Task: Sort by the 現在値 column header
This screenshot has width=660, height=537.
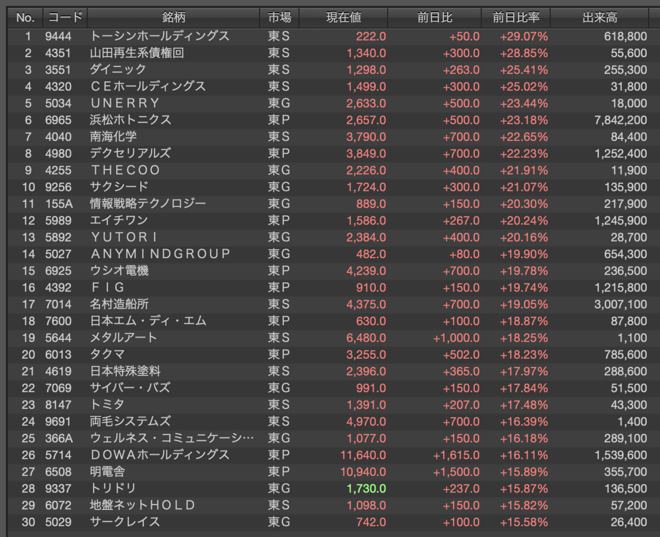Action: (x=343, y=18)
